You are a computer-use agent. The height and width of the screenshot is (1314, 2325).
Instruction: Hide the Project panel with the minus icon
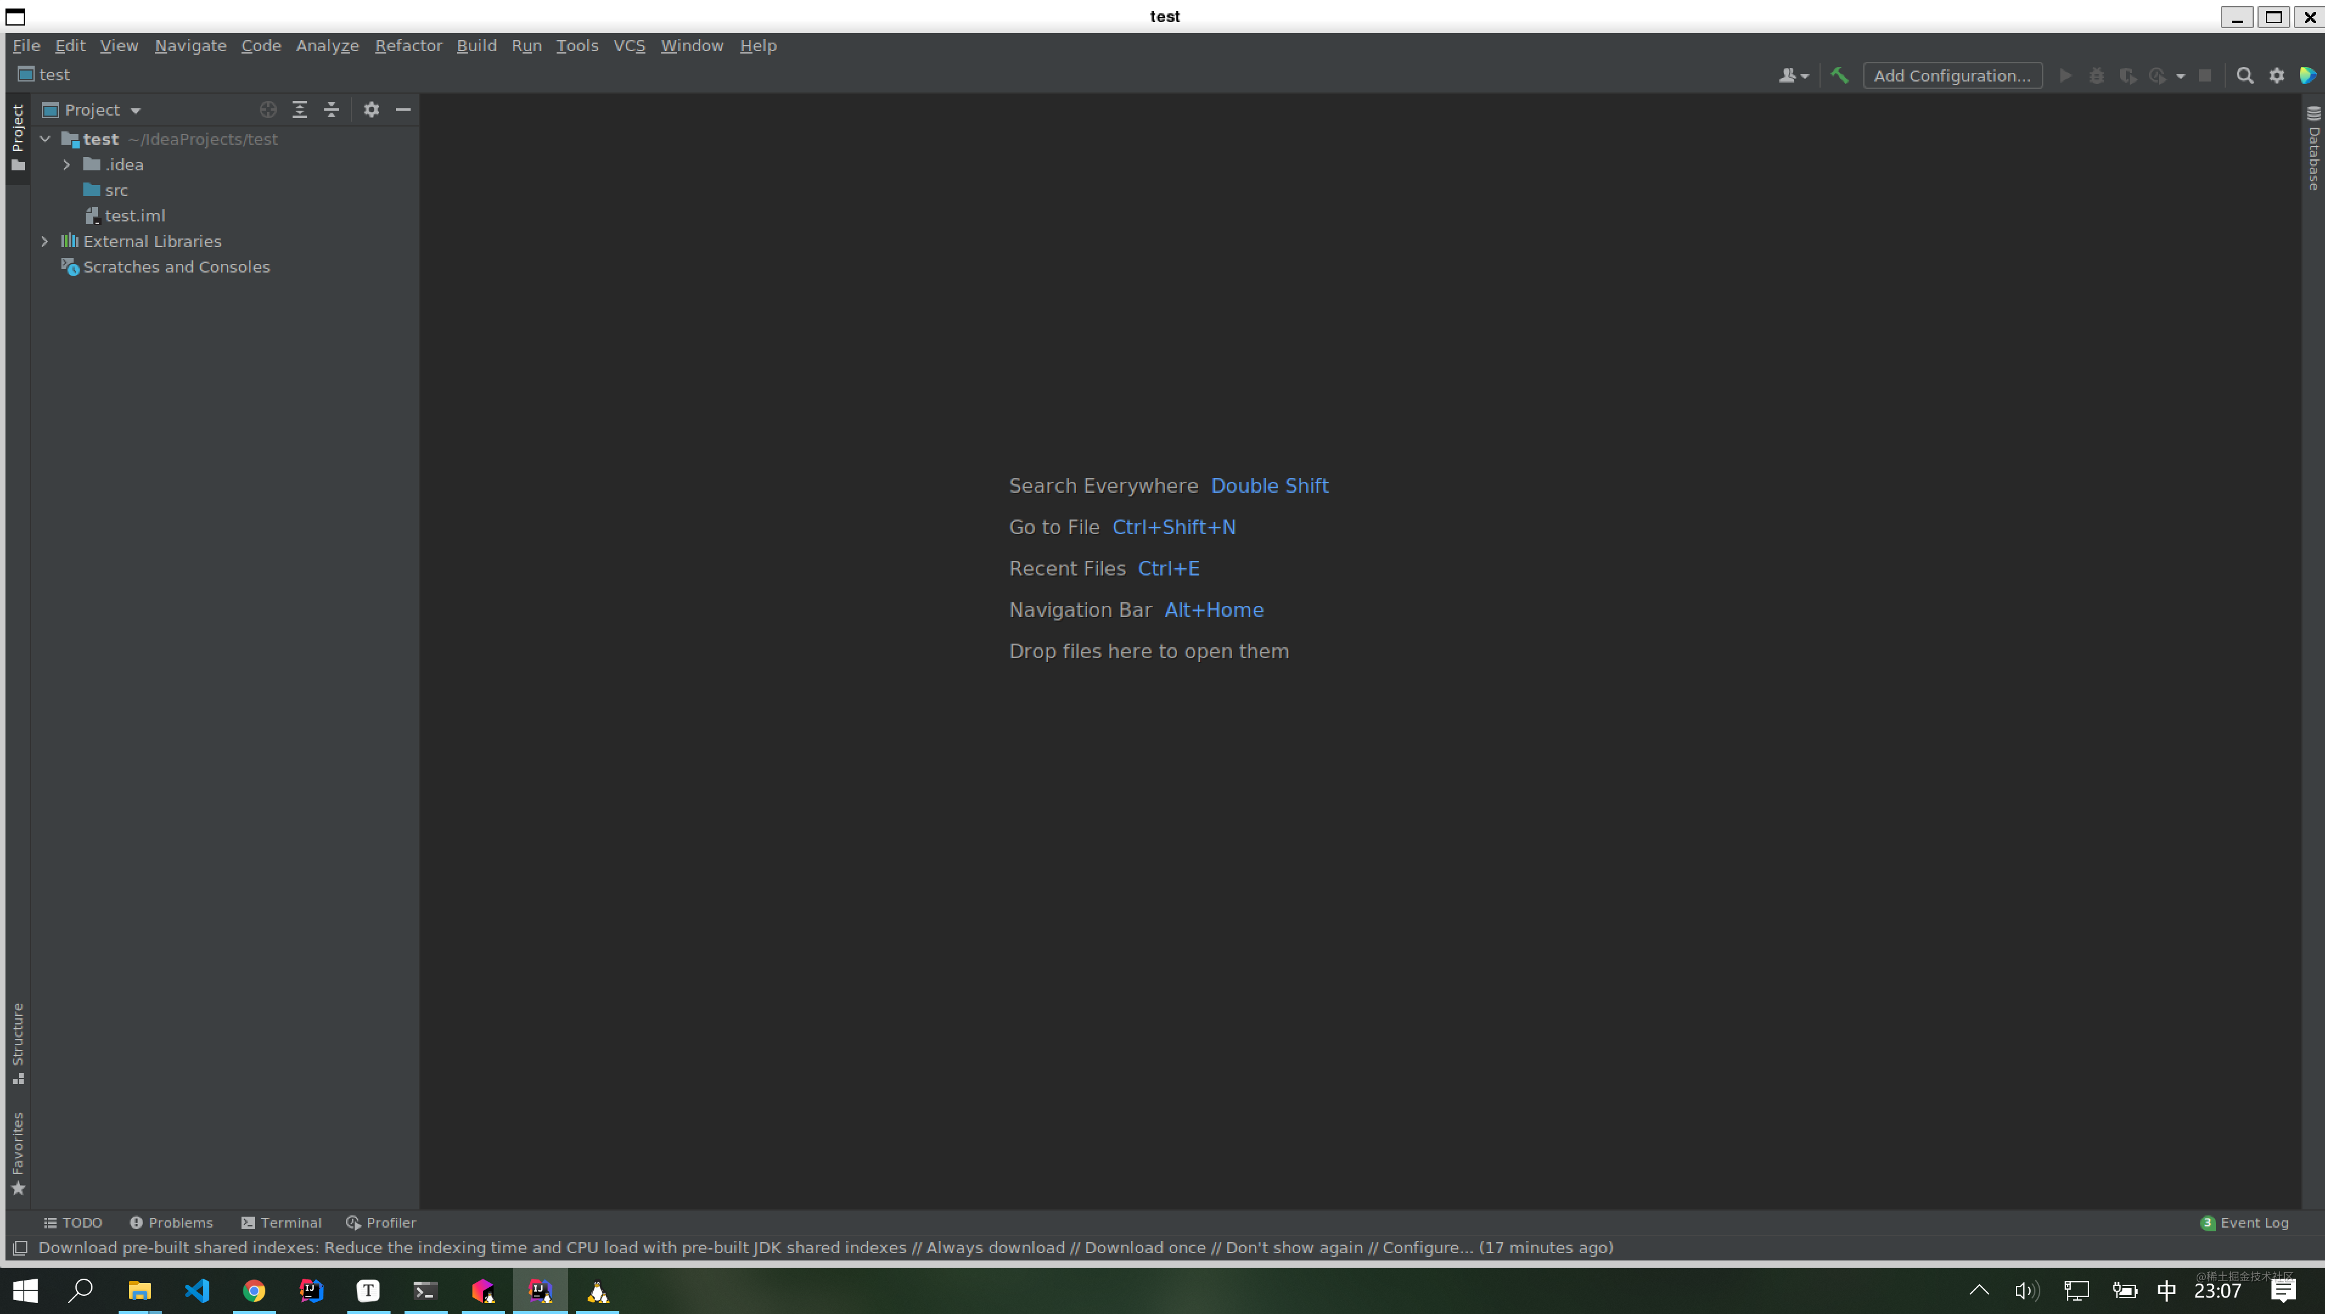tap(403, 109)
